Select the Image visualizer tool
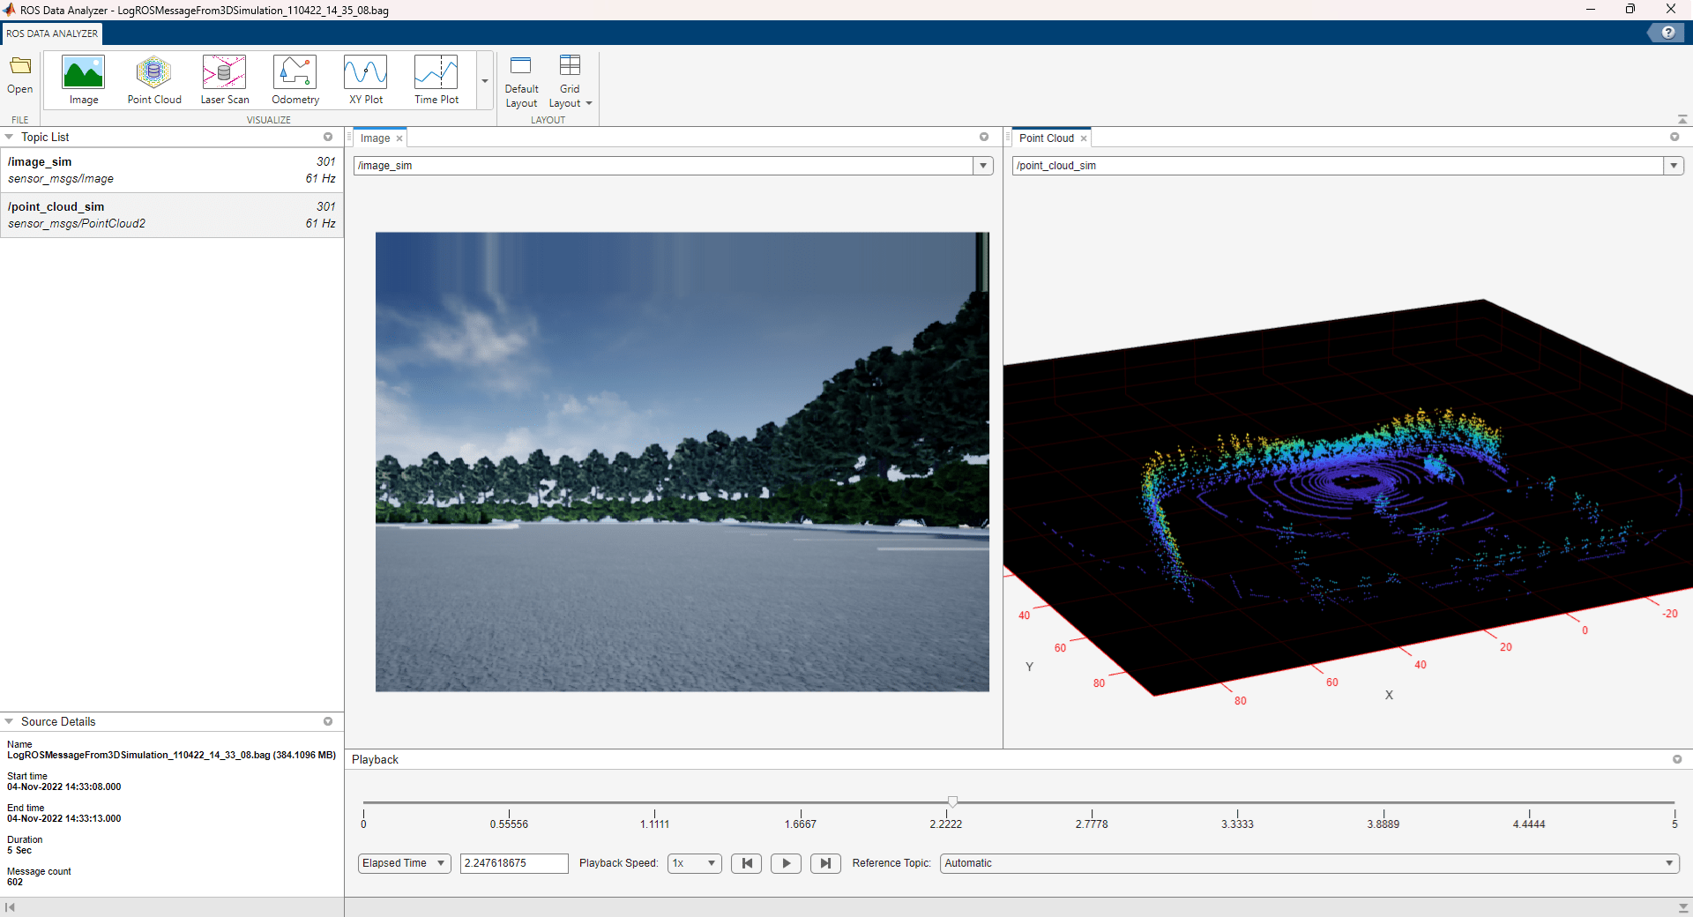Screen dimensions: 1693x917 click(84, 79)
